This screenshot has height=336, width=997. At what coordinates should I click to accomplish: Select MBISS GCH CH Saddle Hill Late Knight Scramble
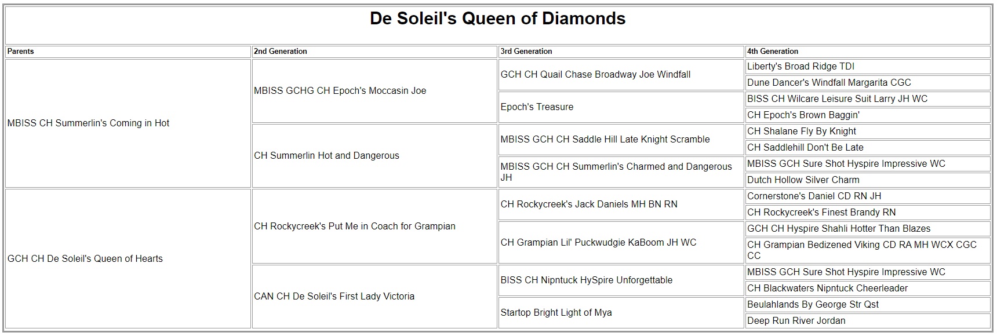click(x=605, y=140)
